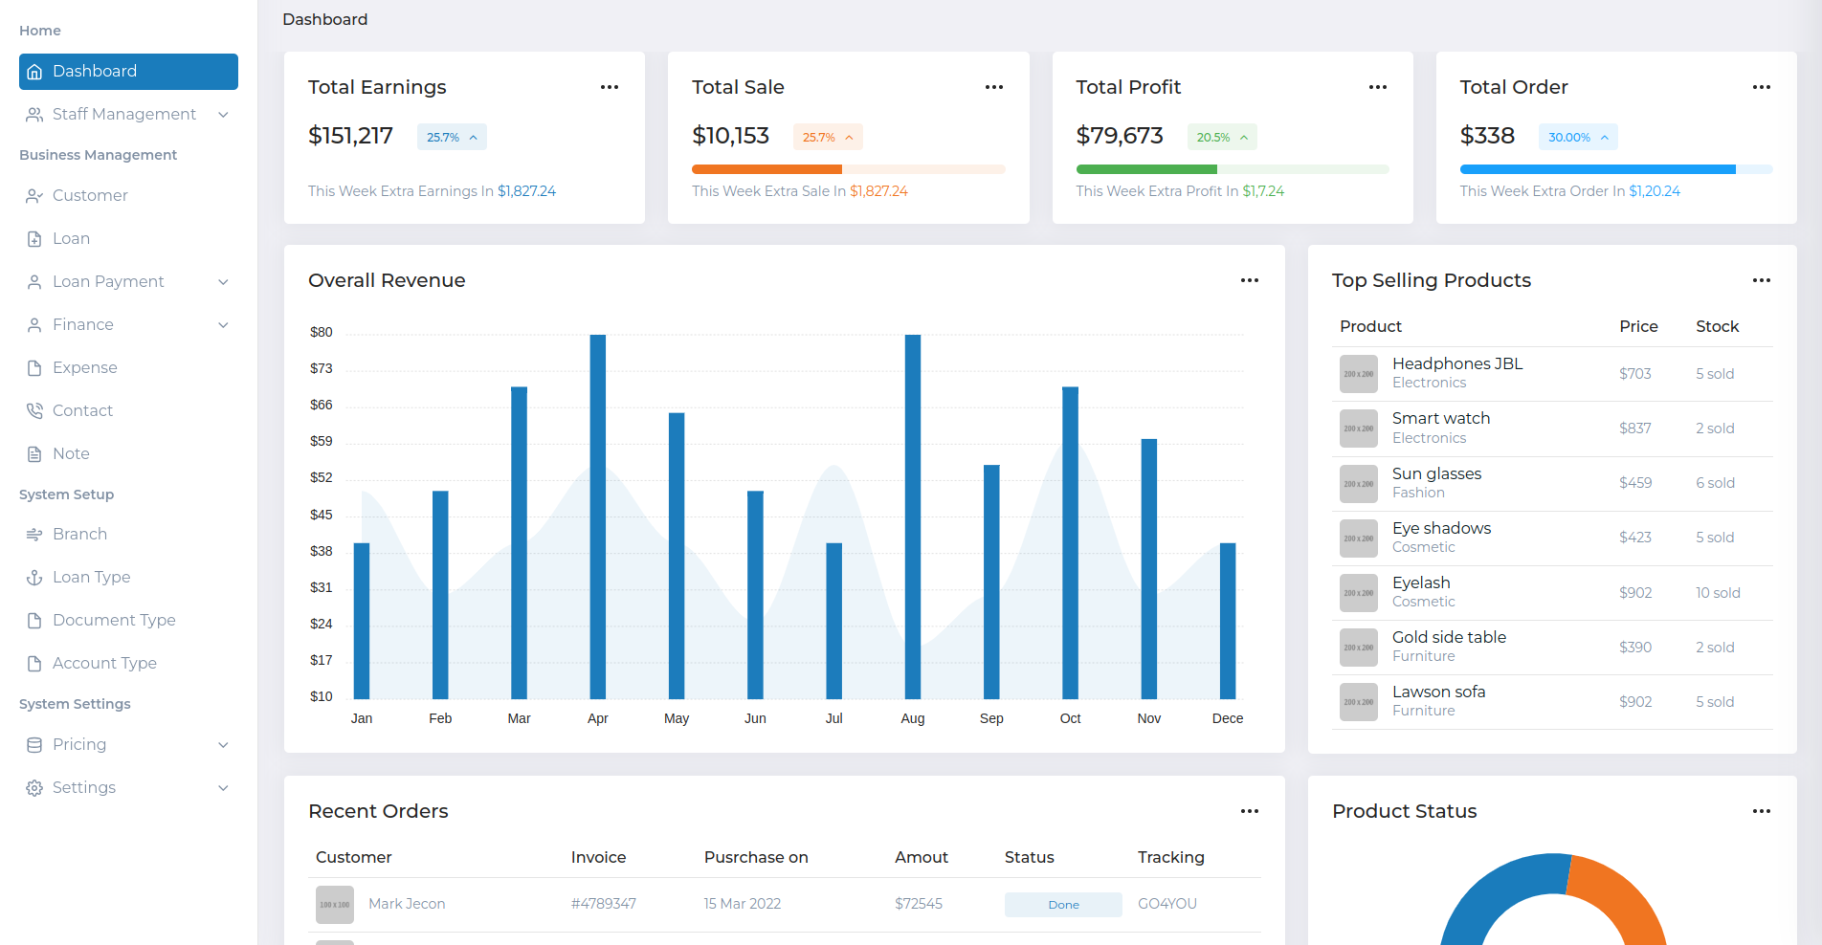Click the Total Earnings 25.7% badge

point(452,137)
